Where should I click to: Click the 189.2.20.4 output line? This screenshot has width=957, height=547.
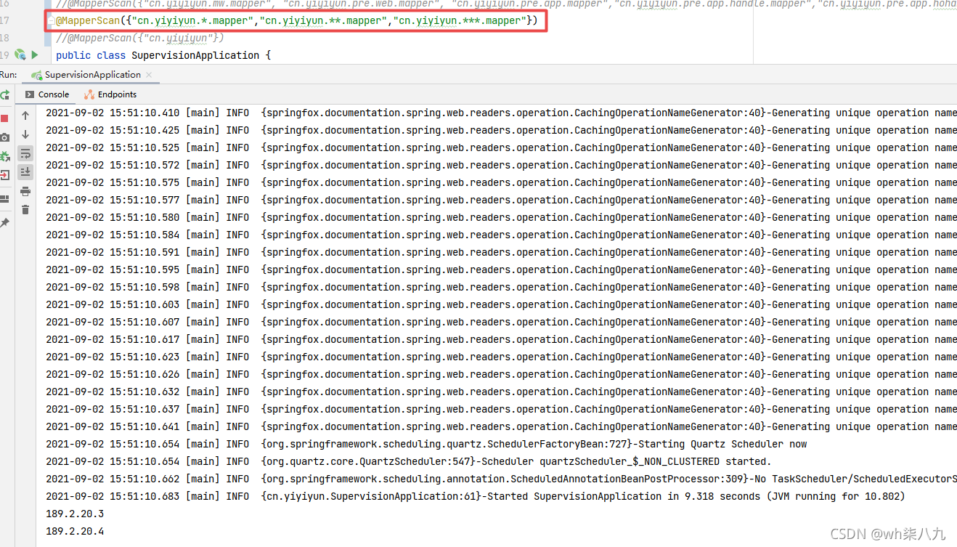point(75,531)
